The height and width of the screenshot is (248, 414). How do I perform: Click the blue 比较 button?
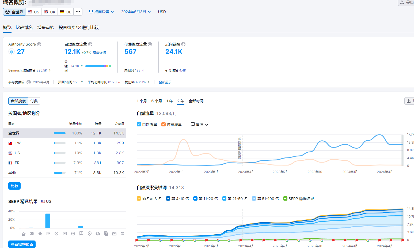point(14,186)
